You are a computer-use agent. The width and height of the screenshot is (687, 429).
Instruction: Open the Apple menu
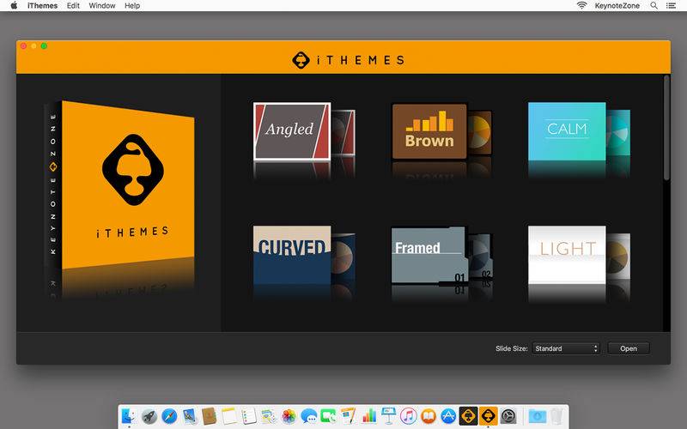[x=14, y=6]
